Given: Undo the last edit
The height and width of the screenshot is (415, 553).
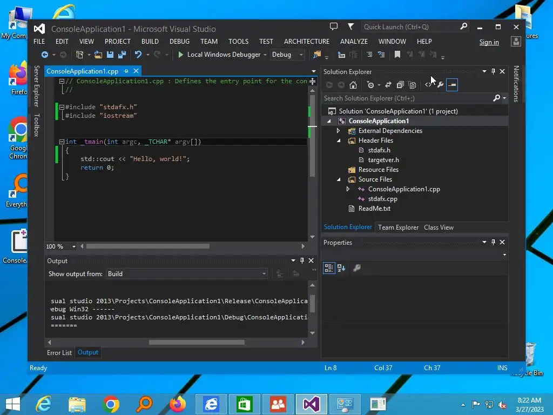Looking at the screenshot, I should coord(138,55).
